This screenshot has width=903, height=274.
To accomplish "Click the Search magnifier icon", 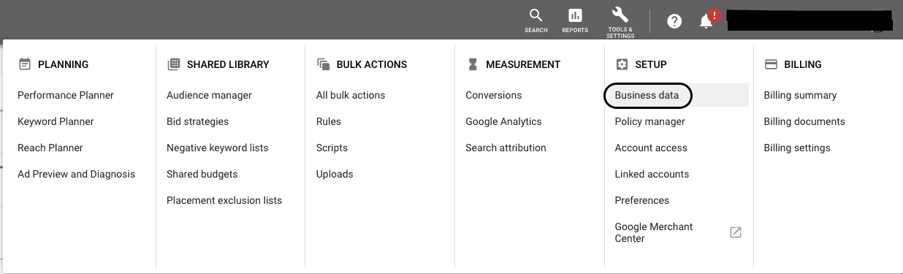I will [536, 16].
